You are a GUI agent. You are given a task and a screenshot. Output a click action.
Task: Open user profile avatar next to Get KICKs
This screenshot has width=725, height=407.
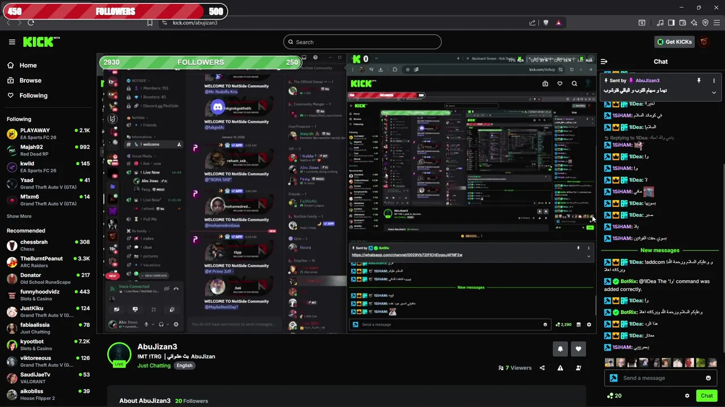click(704, 42)
